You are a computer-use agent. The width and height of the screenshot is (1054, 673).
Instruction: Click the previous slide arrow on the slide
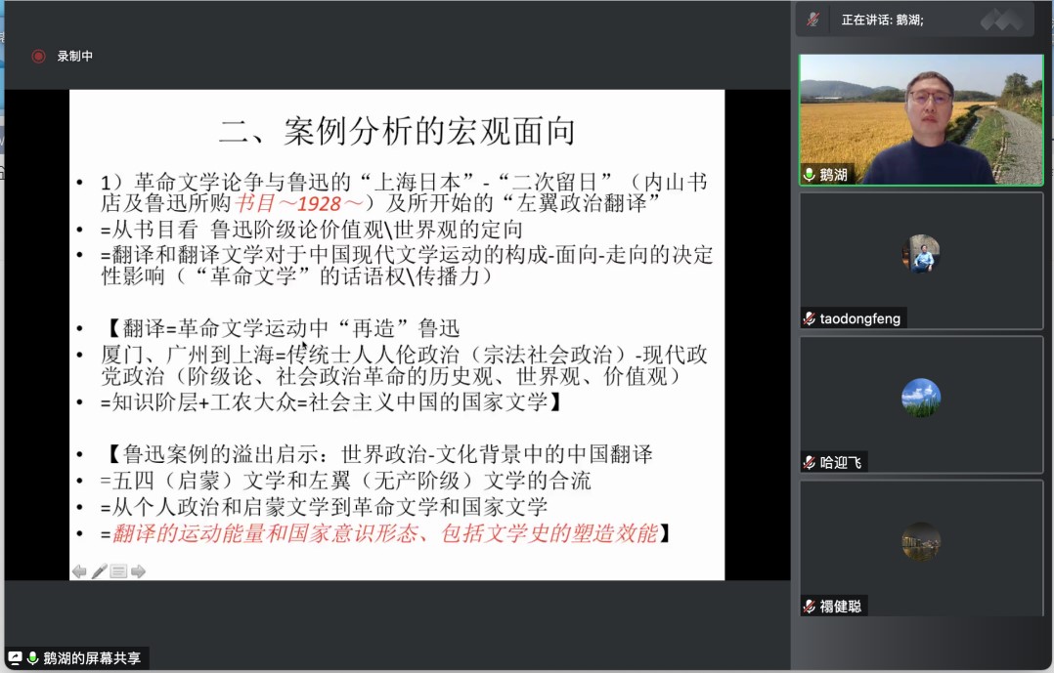79,571
